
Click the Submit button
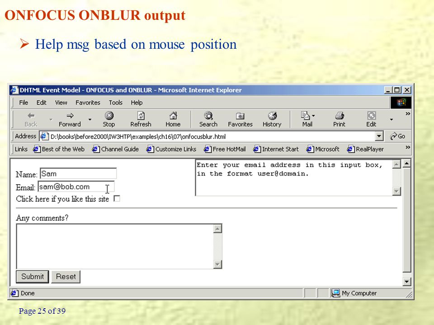[33, 277]
